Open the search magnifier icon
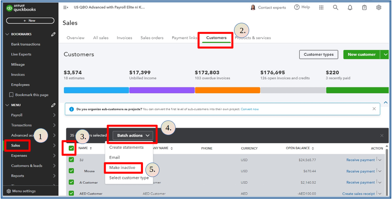Image resolution: width=392 pixels, height=199 pixels. 335,7
